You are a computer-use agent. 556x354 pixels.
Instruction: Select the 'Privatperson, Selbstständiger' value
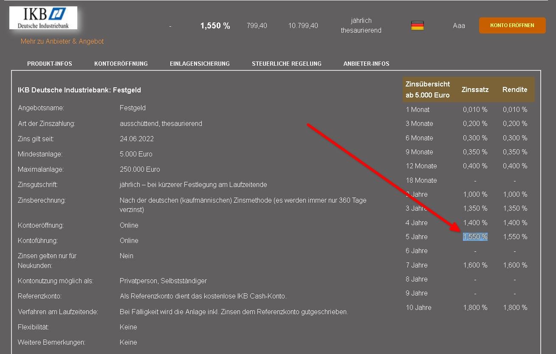[163, 281]
